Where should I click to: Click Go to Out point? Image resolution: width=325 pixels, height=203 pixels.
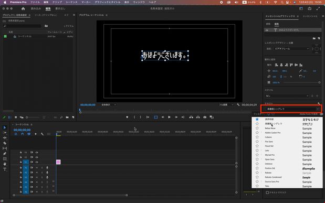183,117
